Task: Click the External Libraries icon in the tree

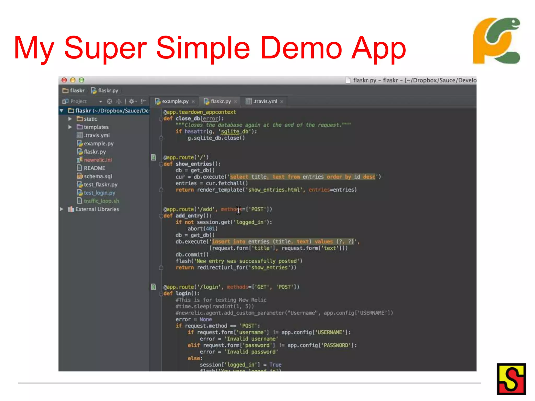Action: click(71, 209)
